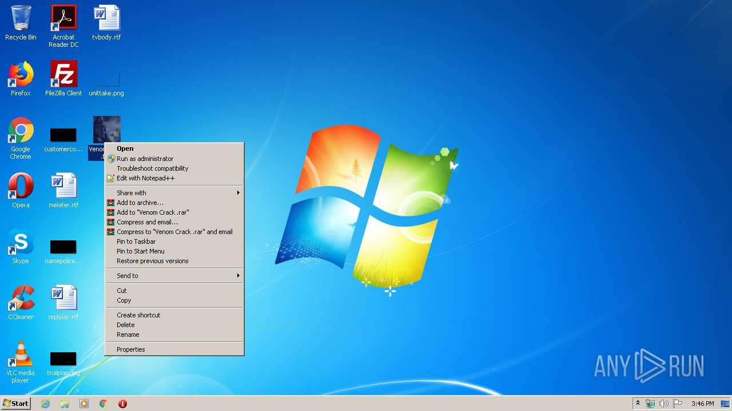Open Internet Explorer from the taskbar

tap(45, 404)
